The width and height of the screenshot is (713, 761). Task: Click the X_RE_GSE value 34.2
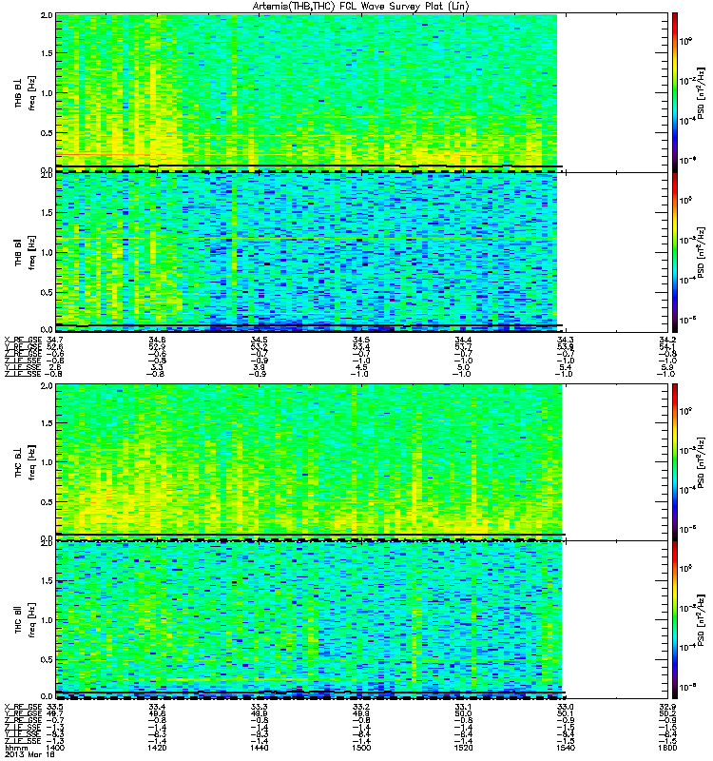click(667, 340)
